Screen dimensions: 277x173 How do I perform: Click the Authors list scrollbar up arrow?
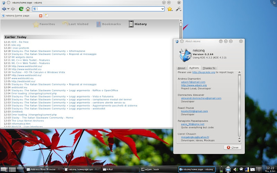tap(239, 72)
